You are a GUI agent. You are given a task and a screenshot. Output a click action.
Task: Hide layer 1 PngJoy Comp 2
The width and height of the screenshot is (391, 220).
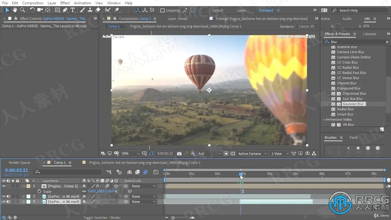(x=4, y=186)
